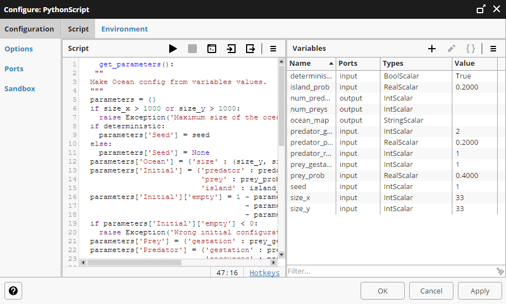This screenshot has height=304, width=506.
Task: Click the True value of deterministic variable
Action: 463,76
